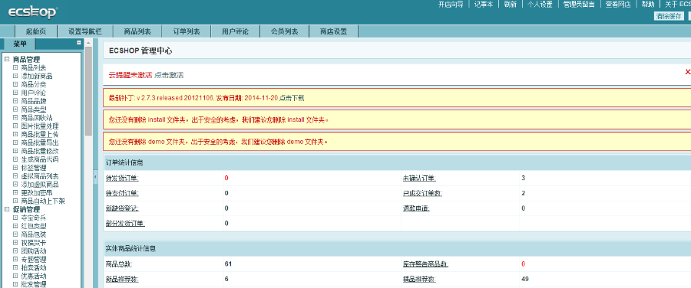The height and width of the screenshot is (288, 691).
Task: Open 商品类型 in the sidebar
Action: pyautogui.click(x=34, y=110)
